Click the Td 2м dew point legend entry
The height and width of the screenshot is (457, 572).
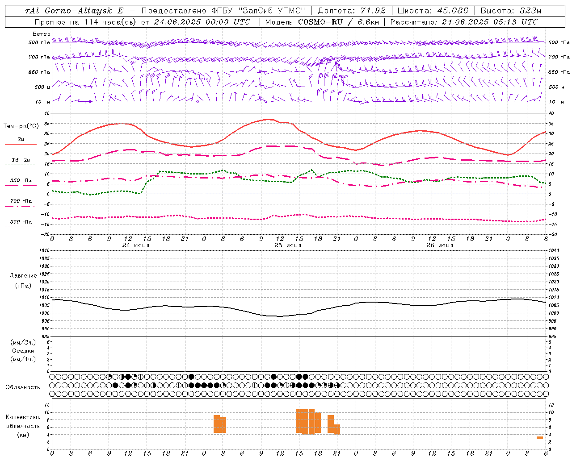pyautogui.click(x=21, y=160)
